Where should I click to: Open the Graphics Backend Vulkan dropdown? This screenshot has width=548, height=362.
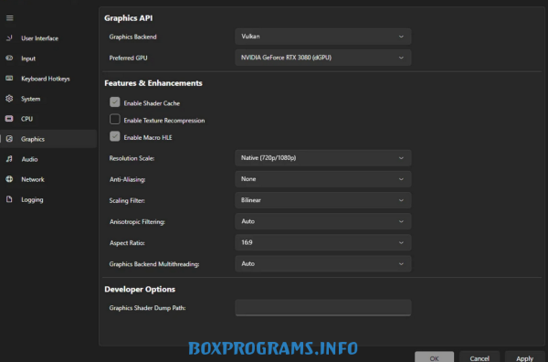tap(323, 37)
